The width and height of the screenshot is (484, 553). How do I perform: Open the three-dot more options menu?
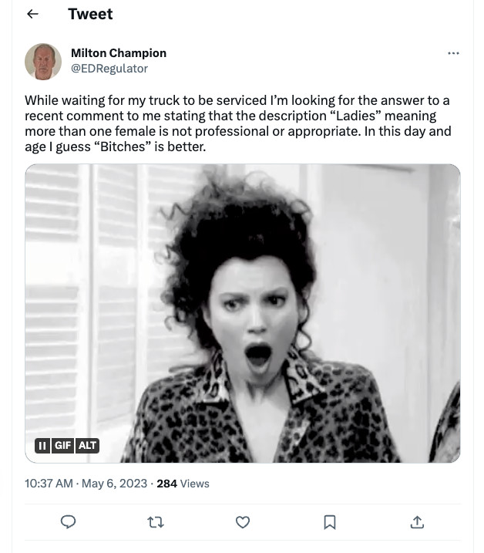[453, 53]
